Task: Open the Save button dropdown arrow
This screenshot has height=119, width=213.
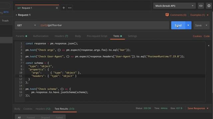Action: tap(206, 25)
